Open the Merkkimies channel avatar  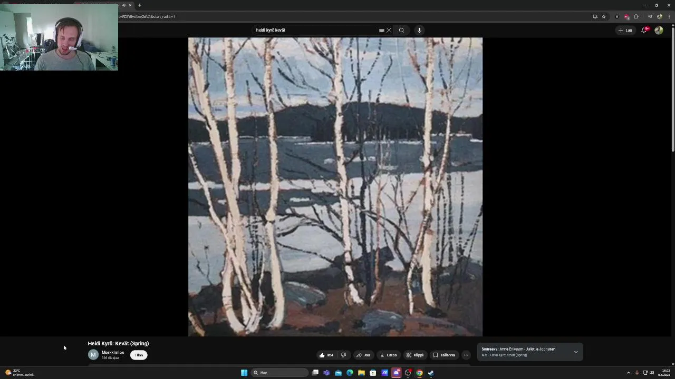pos(93,355)
